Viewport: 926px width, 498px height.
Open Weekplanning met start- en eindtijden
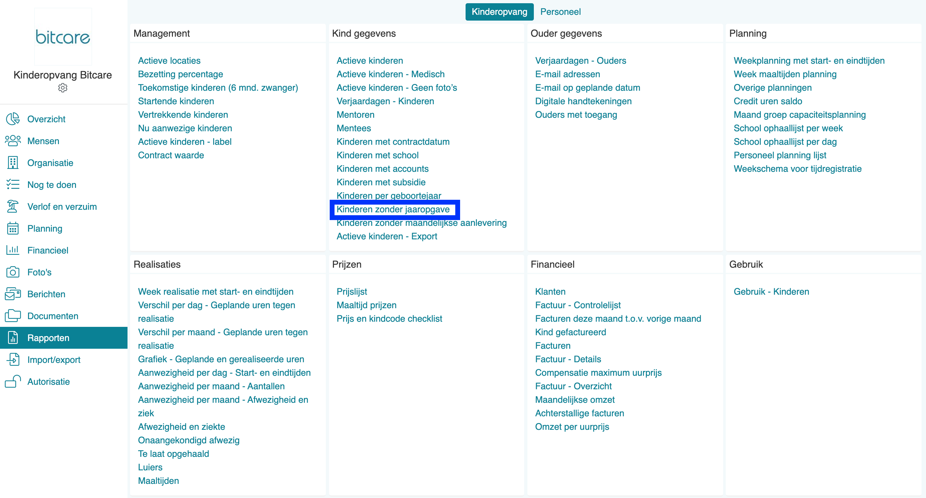(x=809, y=61)
